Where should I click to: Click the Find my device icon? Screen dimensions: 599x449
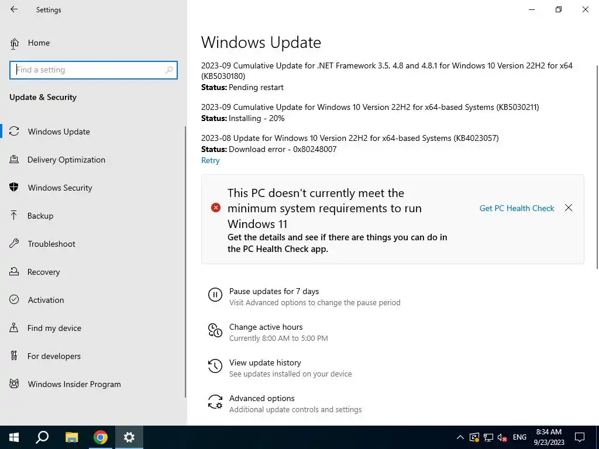[14, 328]
